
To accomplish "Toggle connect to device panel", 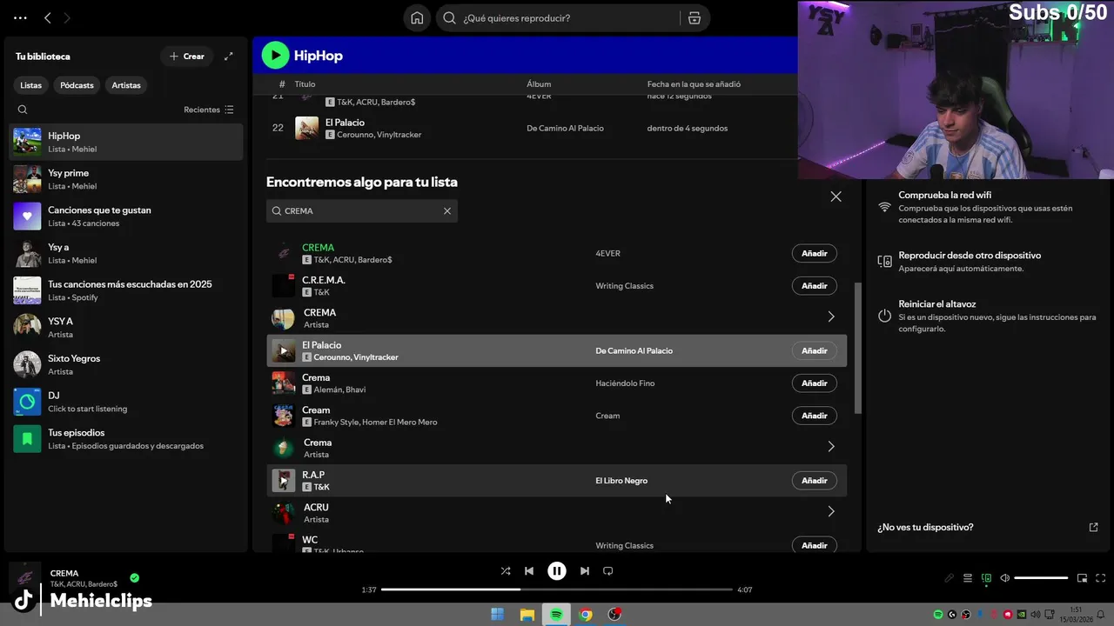I will 986,578.
